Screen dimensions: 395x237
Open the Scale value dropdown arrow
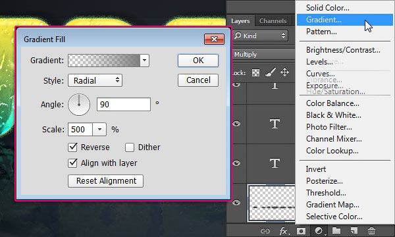tap(99, 130)
